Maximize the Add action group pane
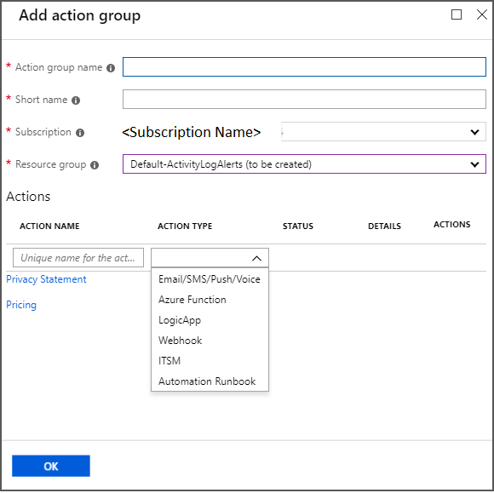 pyautogui.click(x=457, y=14)
